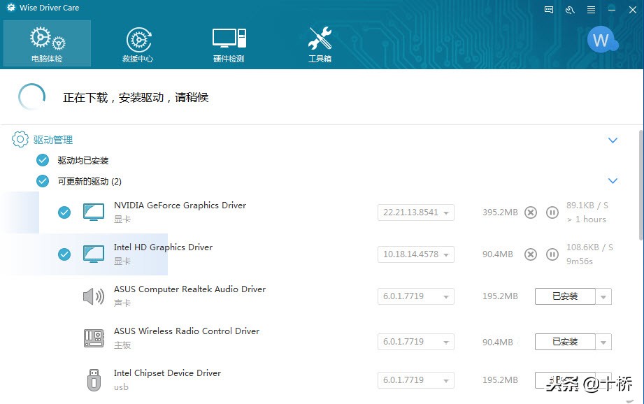
Task: Click the USB icon for Intel Chipset Device Driver
Action: (94, 380)
